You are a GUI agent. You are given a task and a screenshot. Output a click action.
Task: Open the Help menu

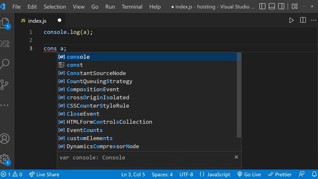[x=155, y=6]
